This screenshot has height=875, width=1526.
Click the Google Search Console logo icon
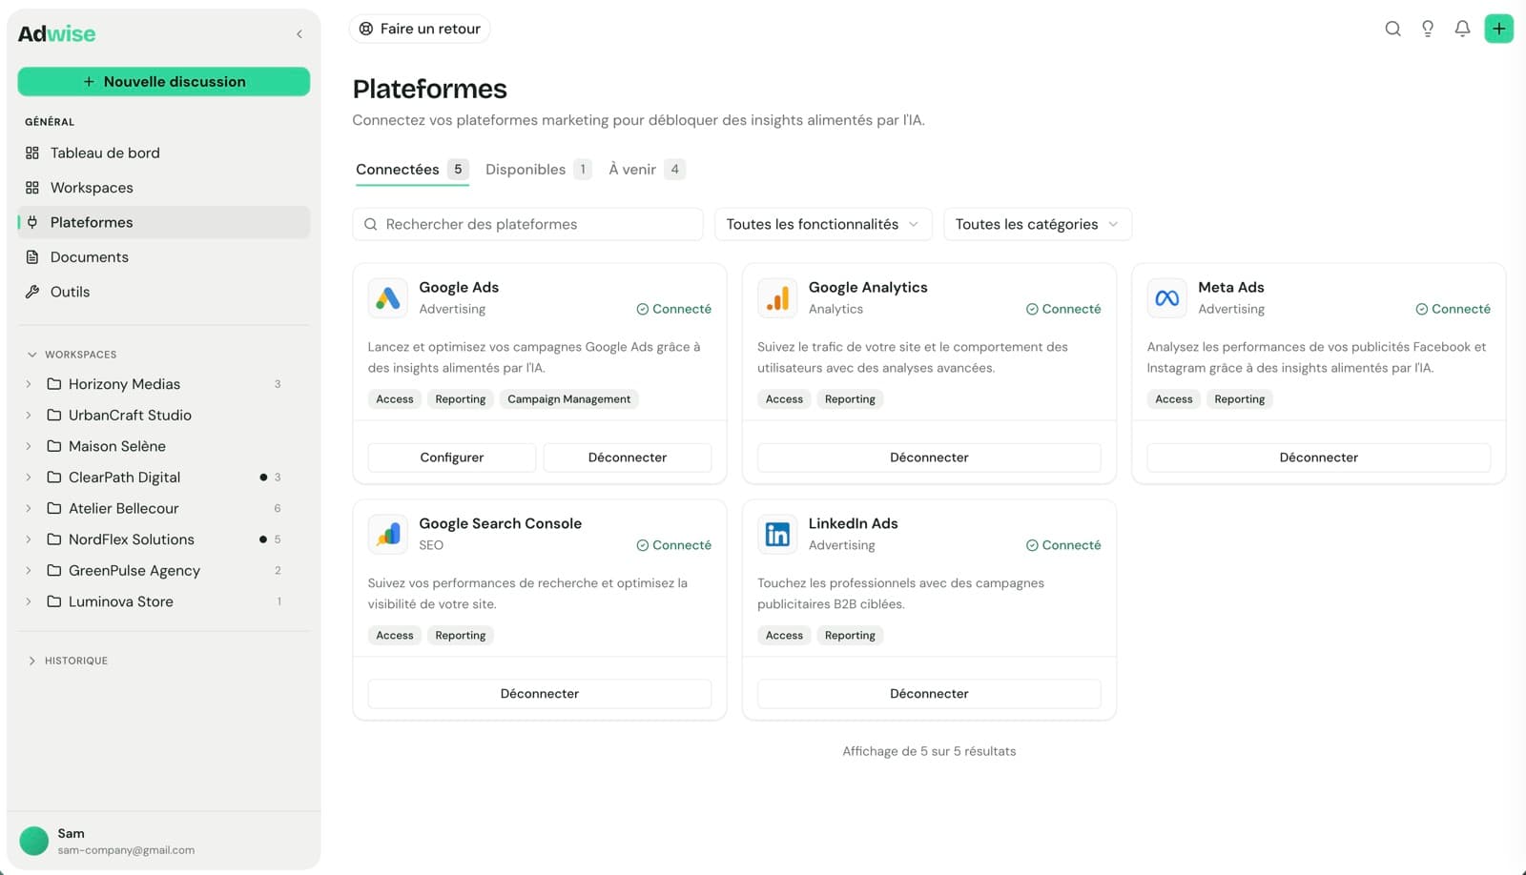point(388,535)
